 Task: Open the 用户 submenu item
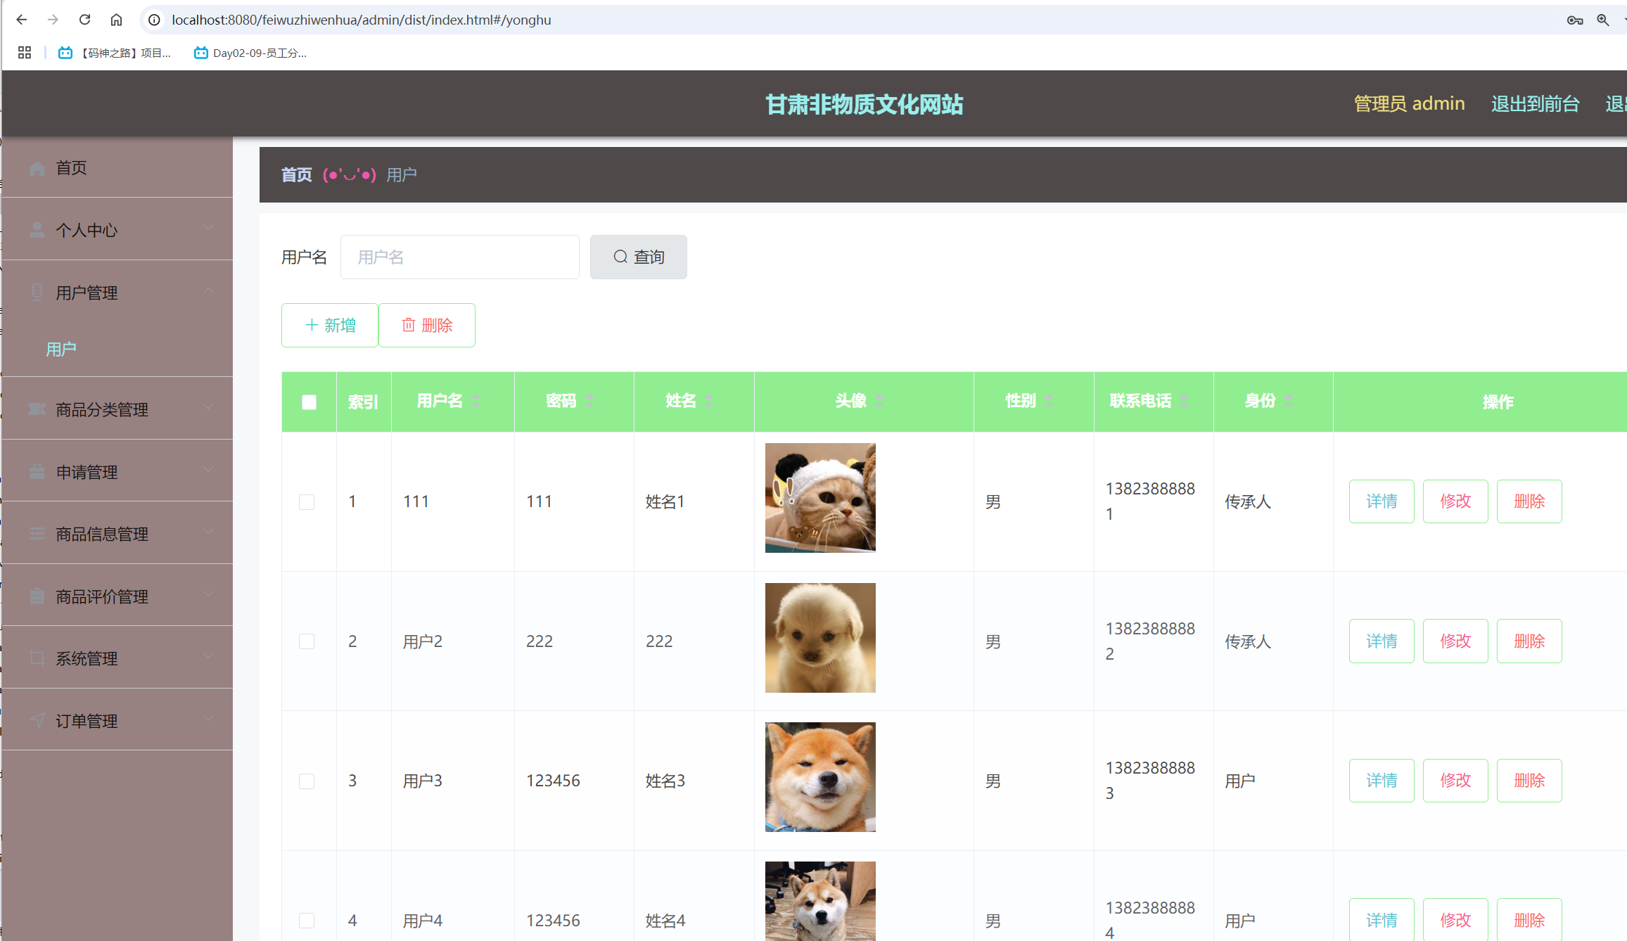click(60, 349)
